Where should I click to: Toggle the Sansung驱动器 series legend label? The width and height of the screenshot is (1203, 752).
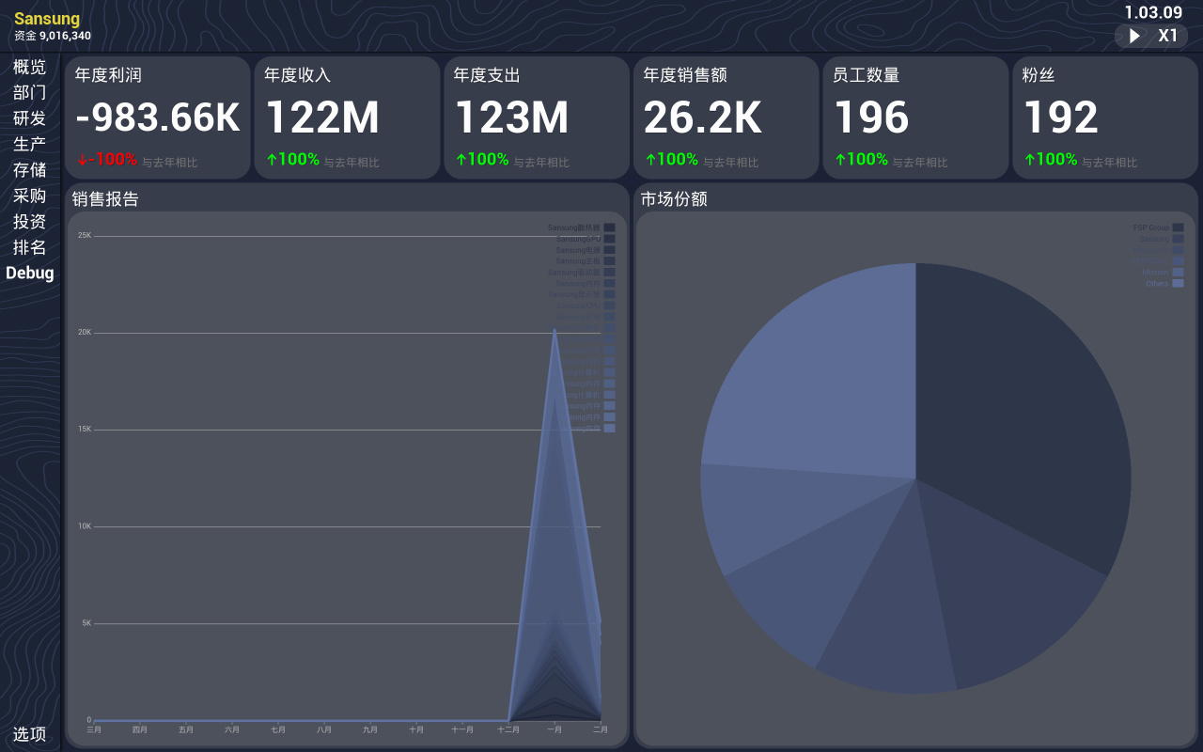(574, 273)
